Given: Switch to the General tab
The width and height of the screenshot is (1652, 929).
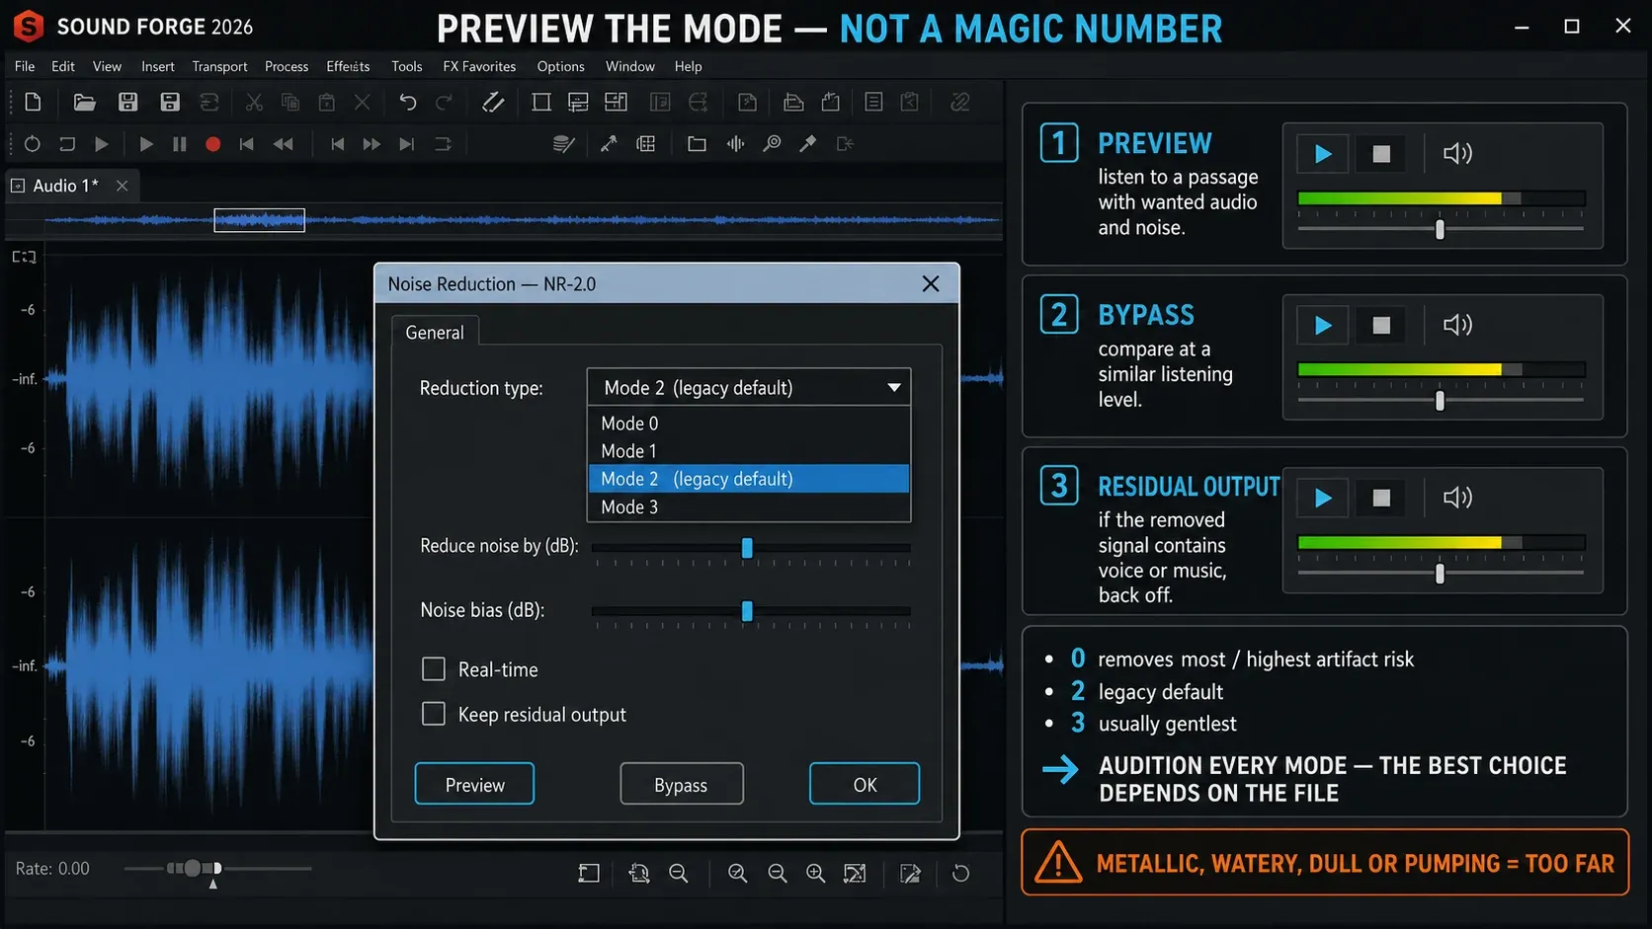Looking at the screenshot, I should tap(435, 333).
